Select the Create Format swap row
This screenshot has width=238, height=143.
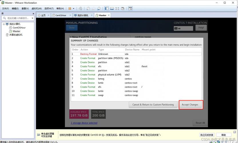[x=136, y=95]
